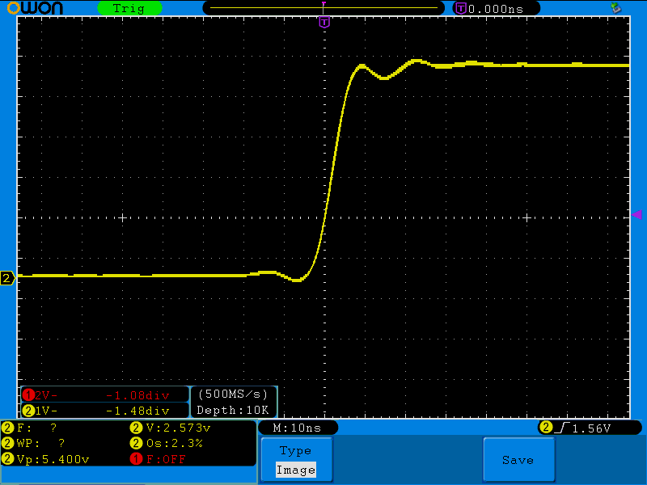The height and width of the screenshot is (485, 647).
Task: Click the red channel 1 circle icon
Action: (28, 395)
